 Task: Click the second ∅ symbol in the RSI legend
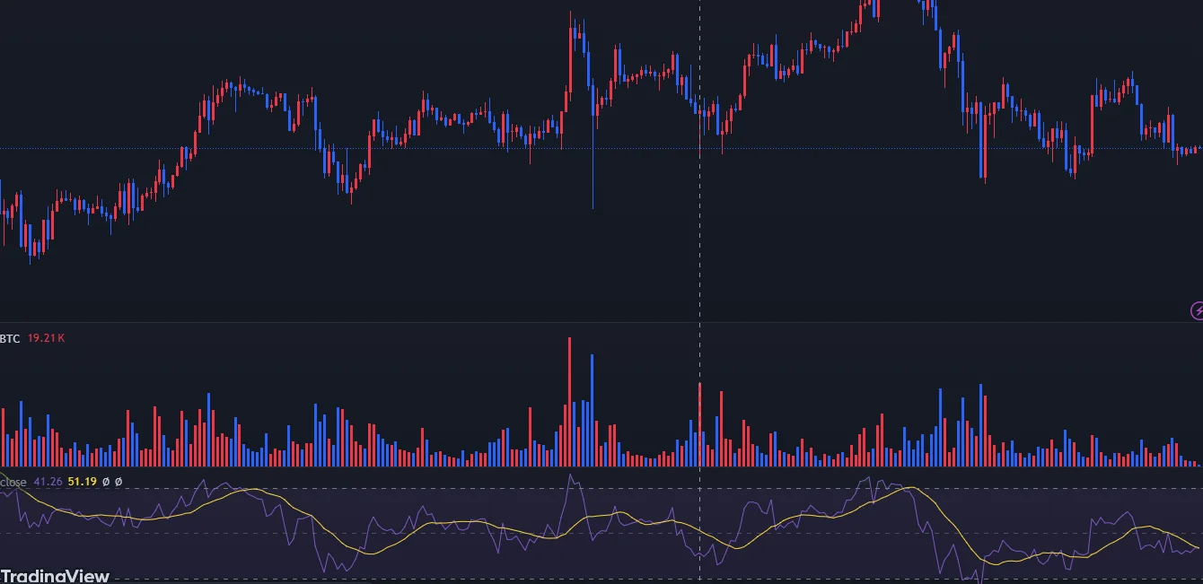(x=118, y=482)
